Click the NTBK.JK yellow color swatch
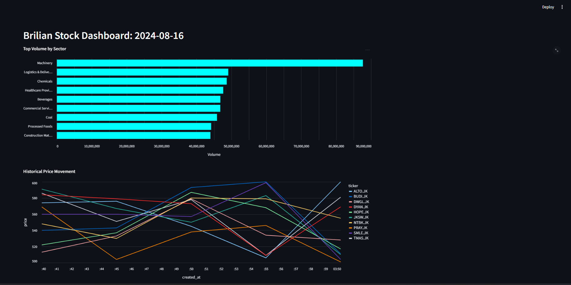The height and width of the screenshot is (285, 571). pos(350,222)
